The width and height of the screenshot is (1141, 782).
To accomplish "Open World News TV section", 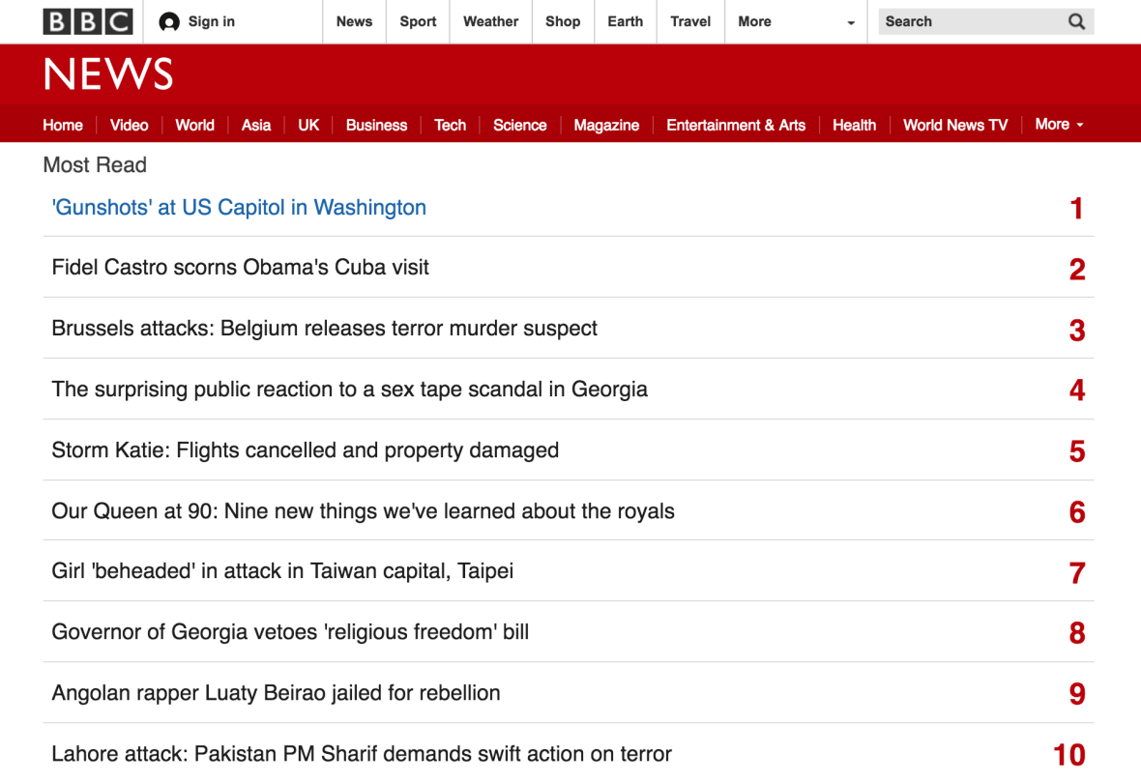I will tap(954, 125).
